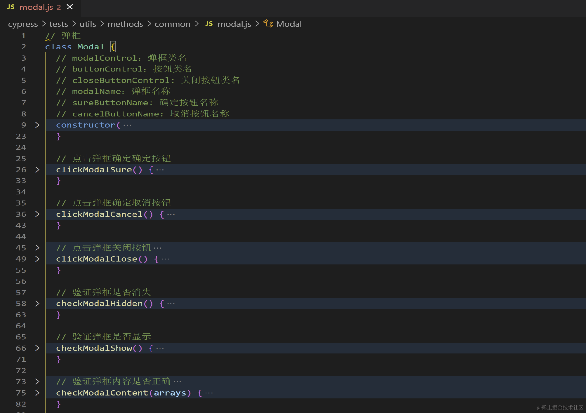Click the JS icon in the breadcrumb path
586x413 pixels.
209,24
